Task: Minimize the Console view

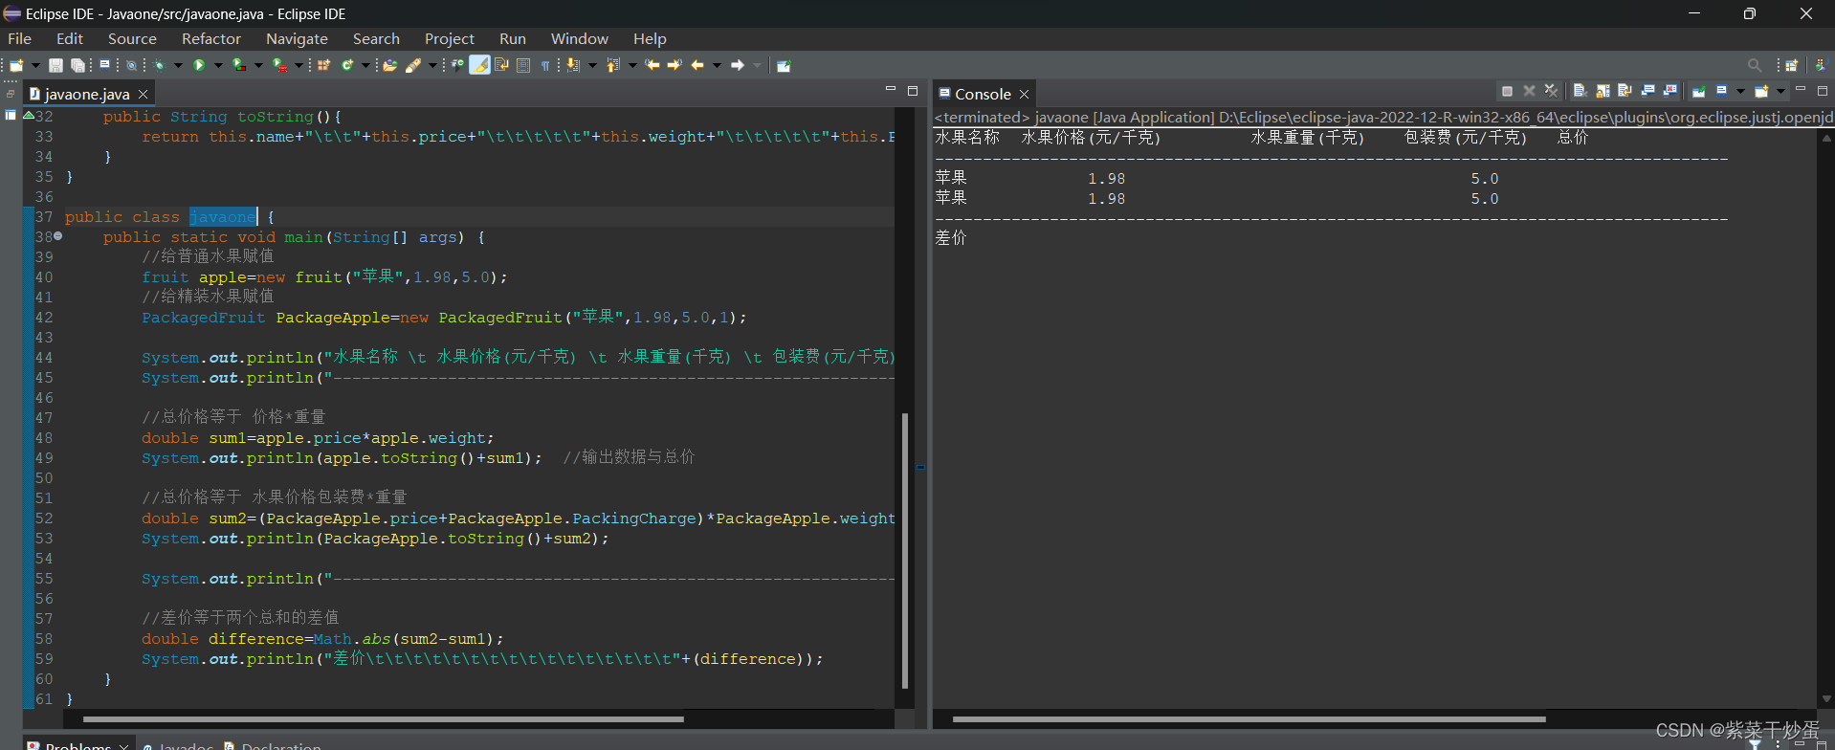Action: [x=1801, y=89]
